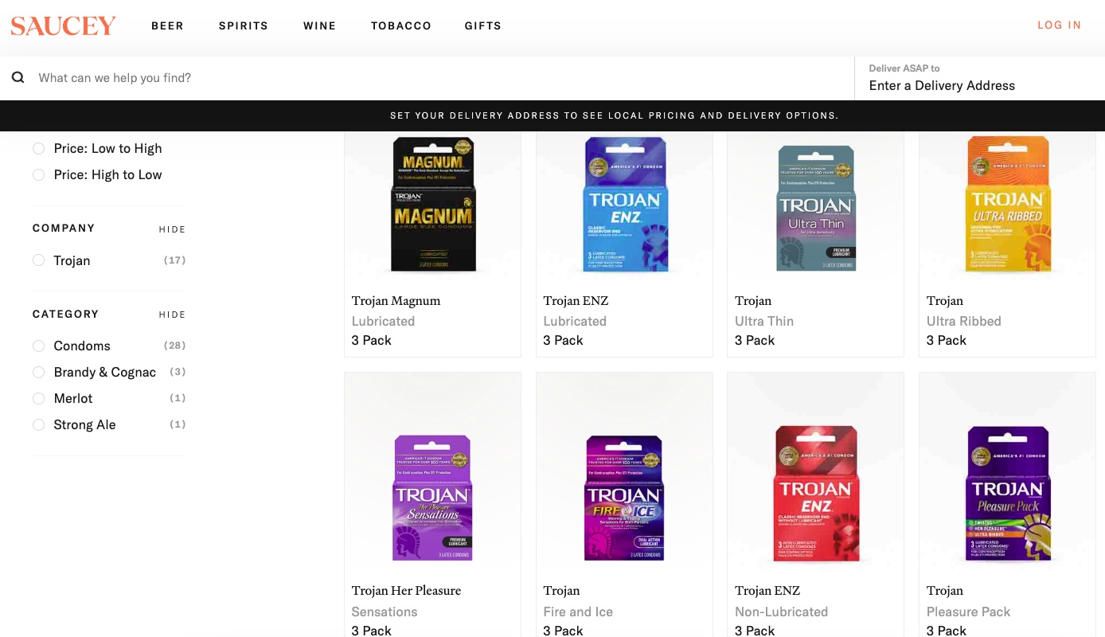Open Trojan Pleasure Pack product image

(1008, 492)
